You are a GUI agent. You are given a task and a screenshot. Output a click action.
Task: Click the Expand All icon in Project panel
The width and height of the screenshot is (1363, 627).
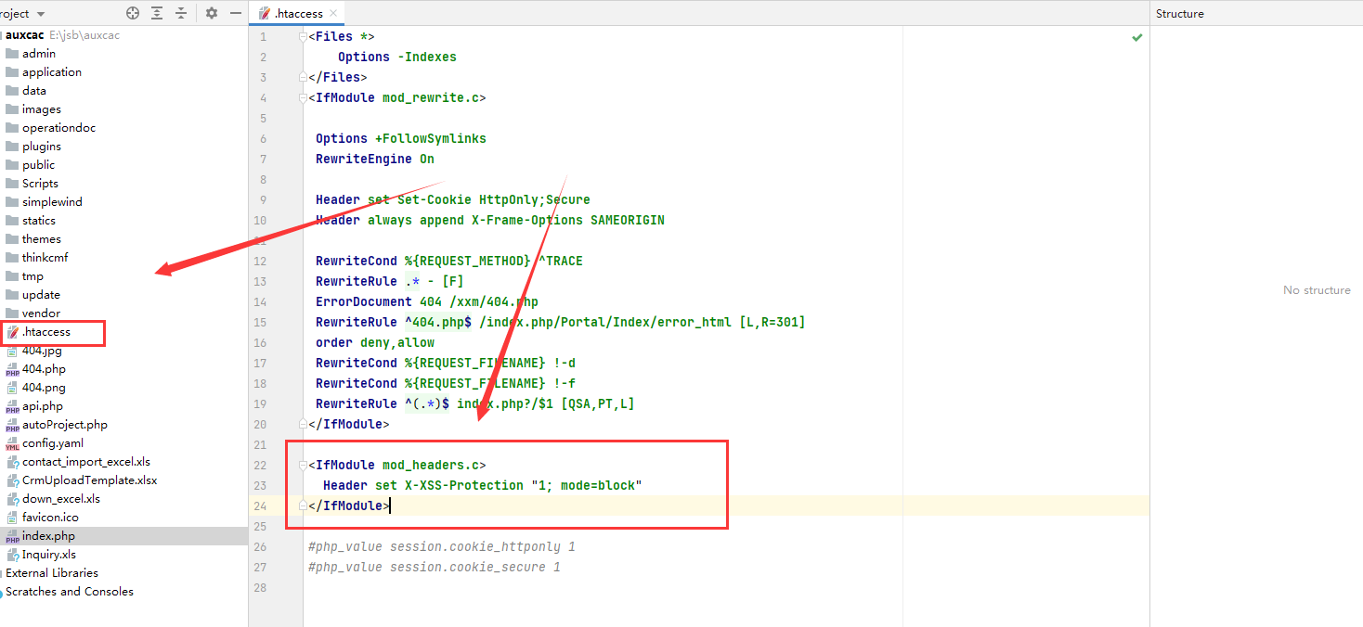coord(157,13)
